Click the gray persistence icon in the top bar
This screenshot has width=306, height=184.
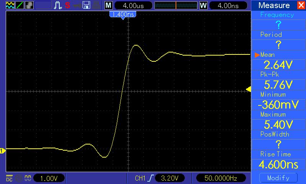[29, 5]
